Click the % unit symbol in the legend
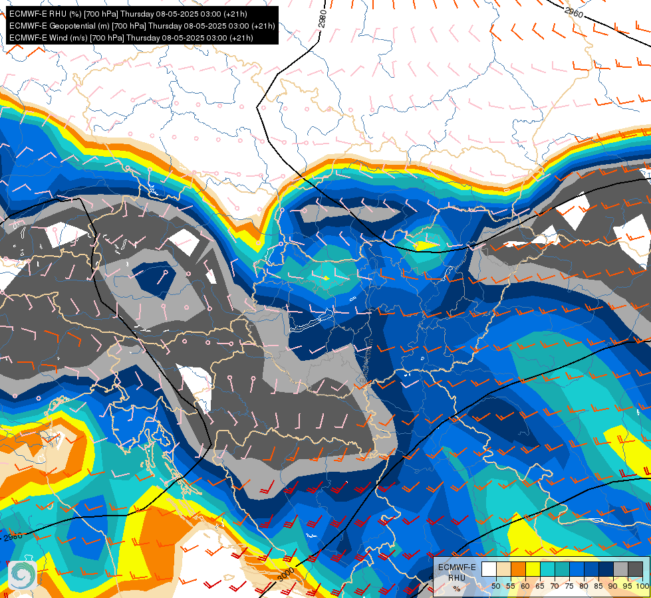 [457, 589]
